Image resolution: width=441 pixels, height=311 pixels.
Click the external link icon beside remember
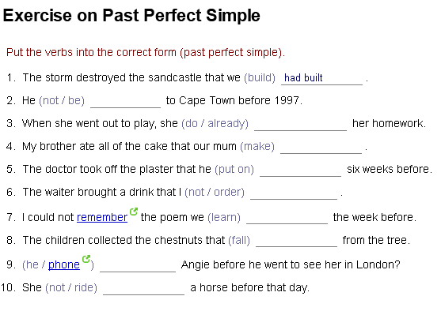tap(134, 212)
